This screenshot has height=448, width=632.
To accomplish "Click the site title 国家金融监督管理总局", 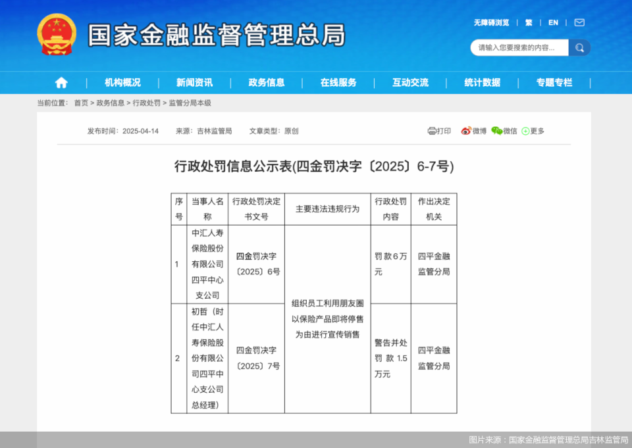I will [217, 35].
